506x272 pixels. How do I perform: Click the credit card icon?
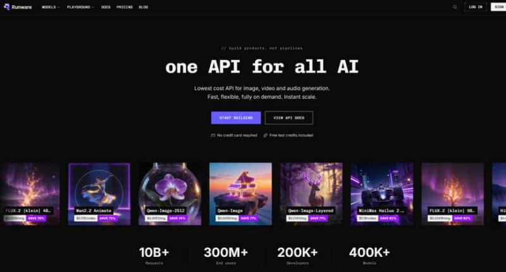(213, 135)
